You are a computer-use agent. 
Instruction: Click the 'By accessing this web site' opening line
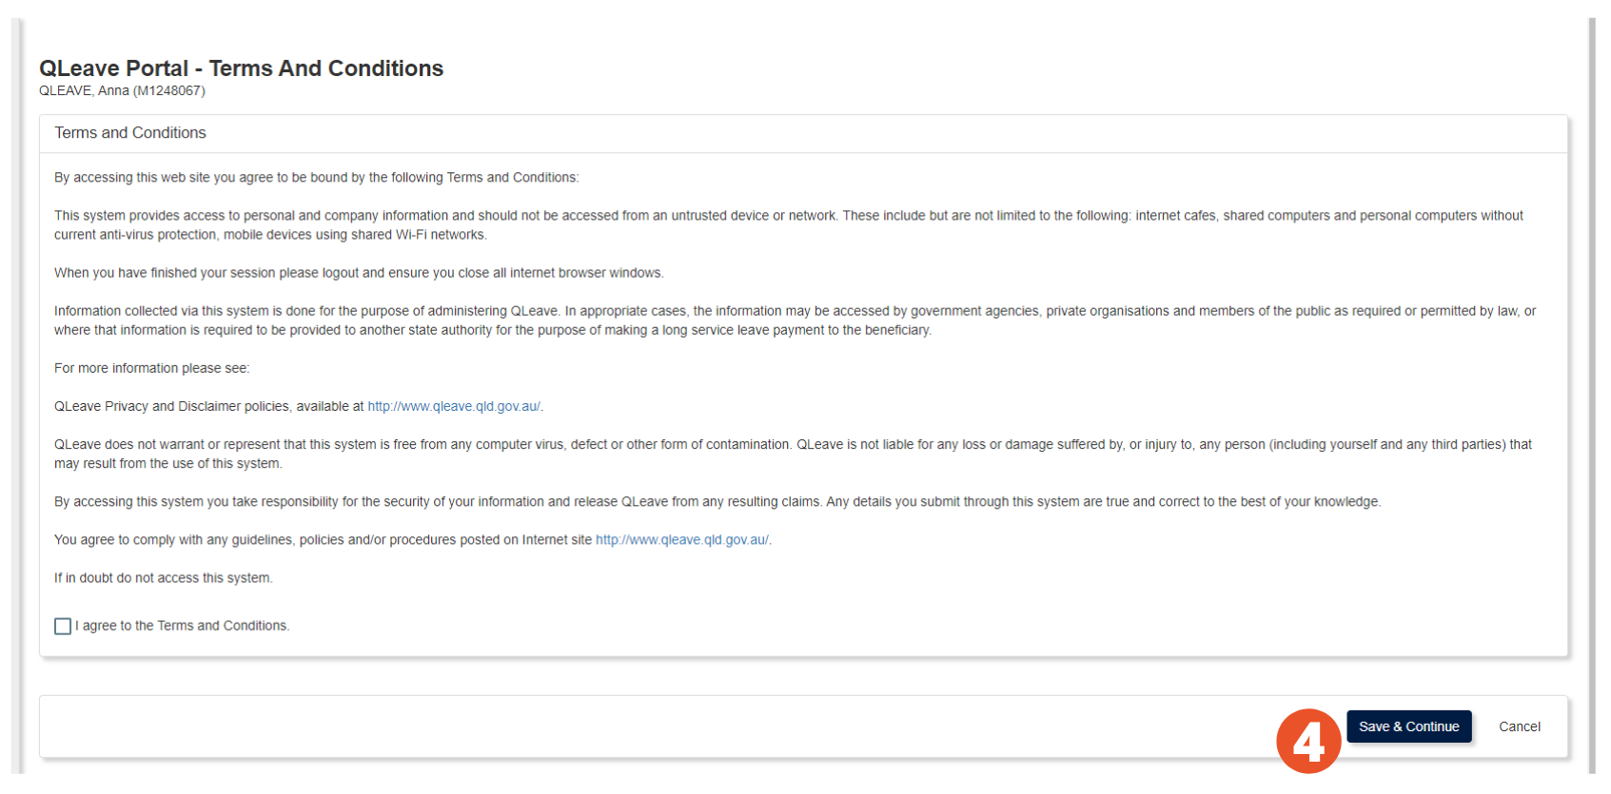[316, 178]
